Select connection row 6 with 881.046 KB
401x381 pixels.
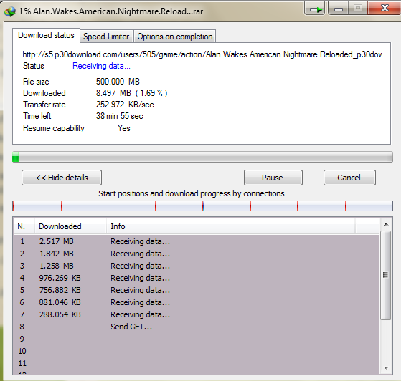197,302
